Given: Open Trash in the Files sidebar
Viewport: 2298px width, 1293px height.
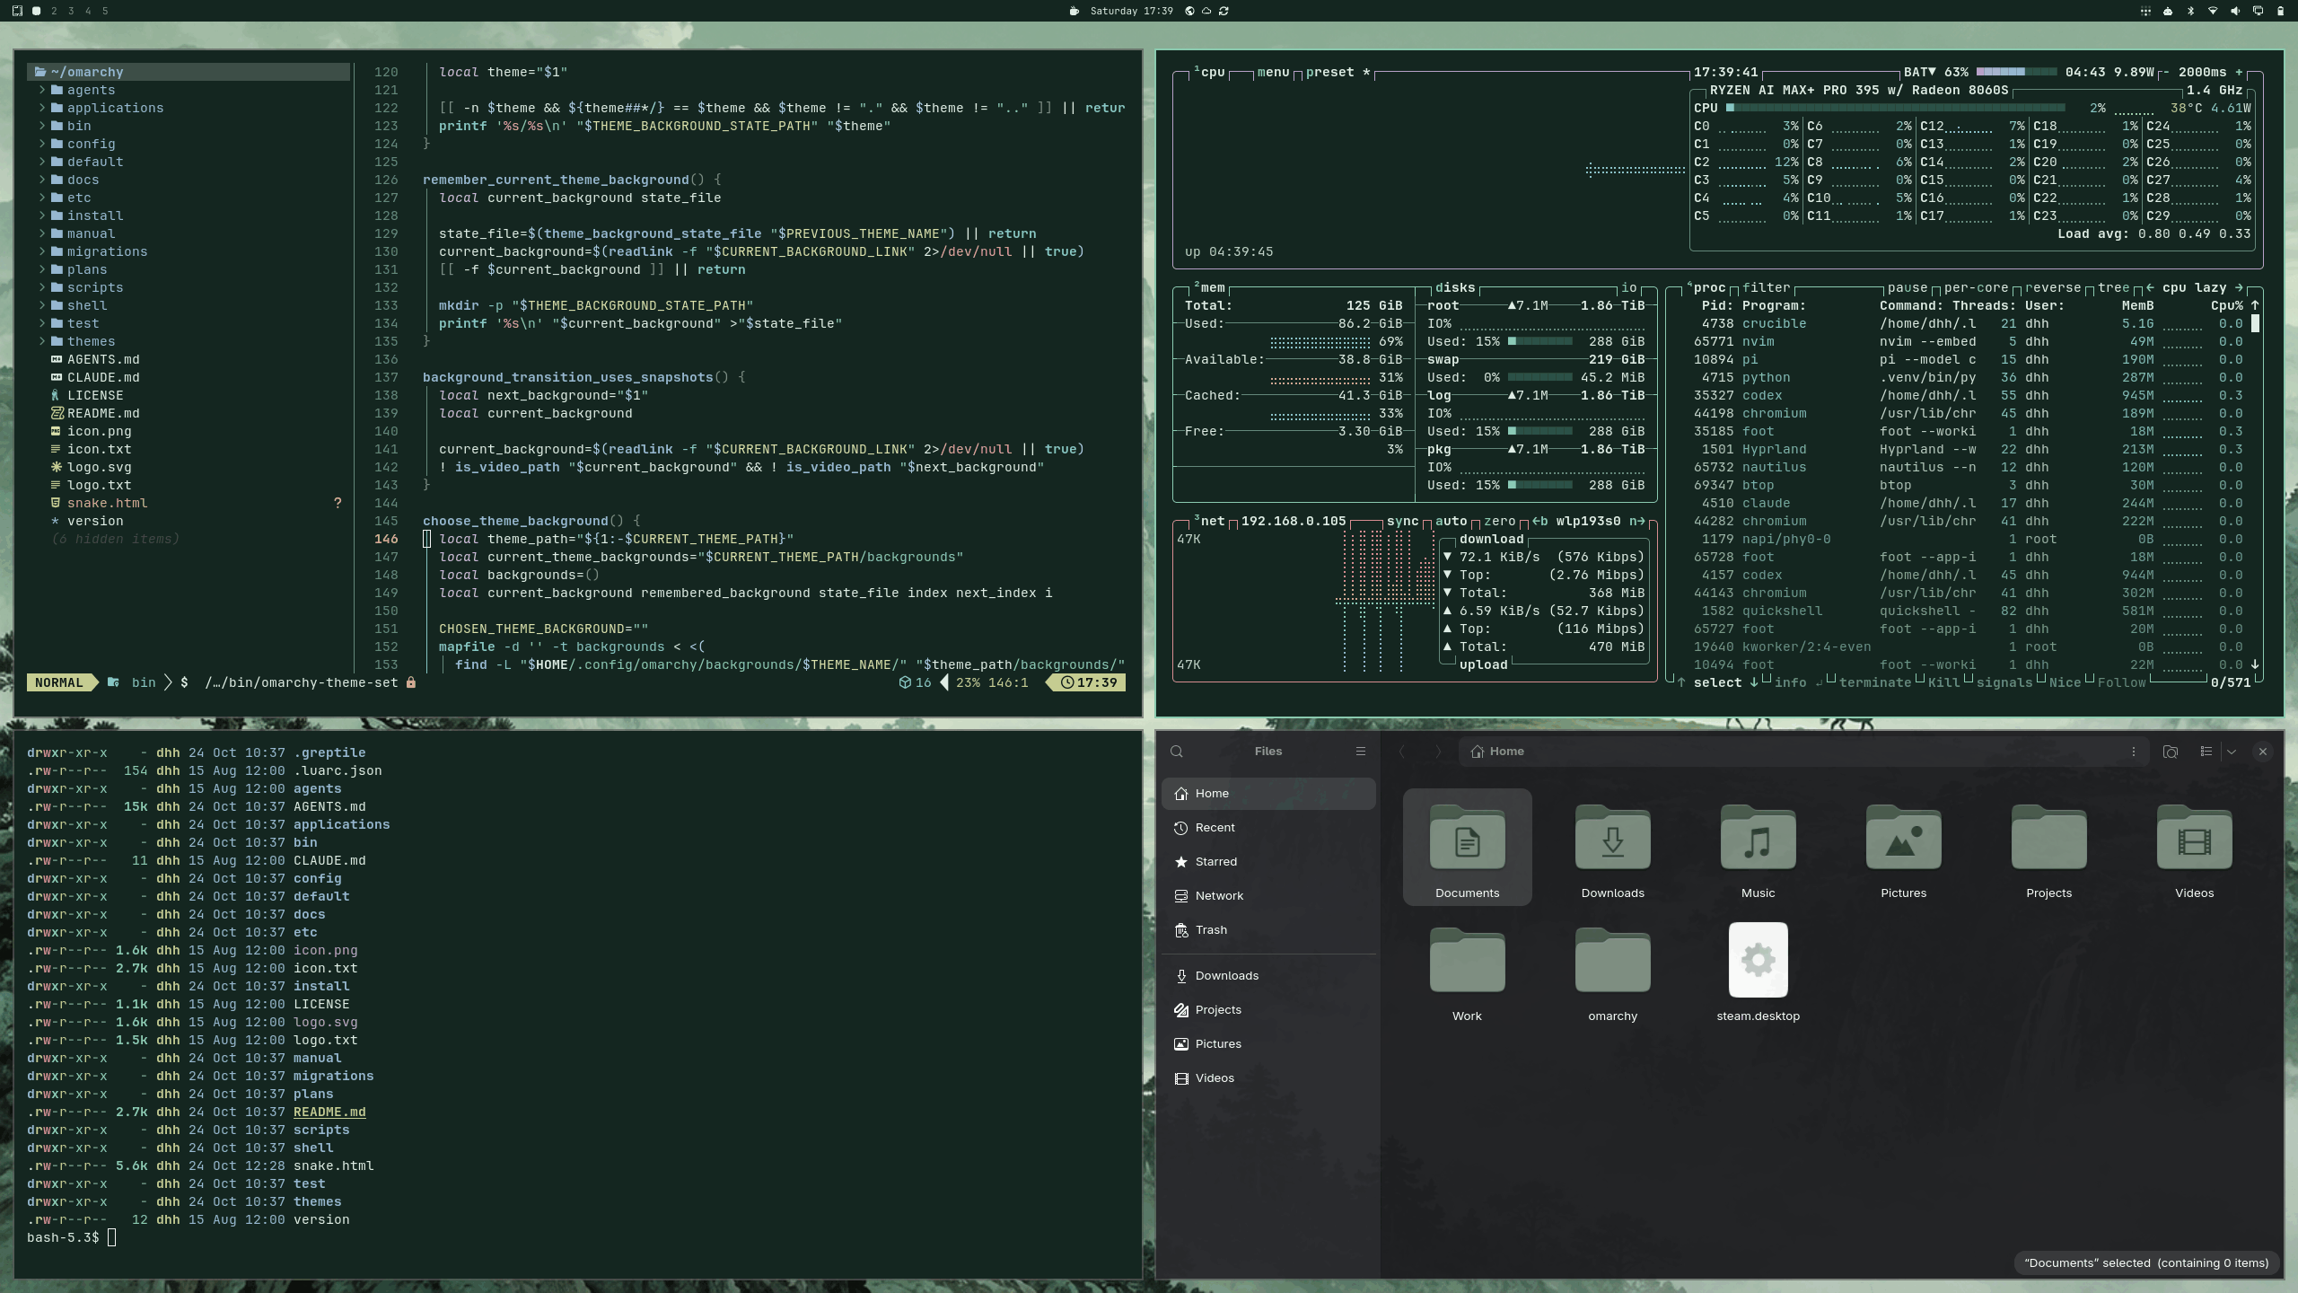Looking at the screenshot, I should (1267, 930).
